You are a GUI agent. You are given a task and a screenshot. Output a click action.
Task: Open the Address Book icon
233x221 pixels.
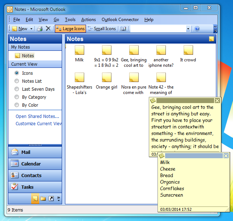click(x=123, y=29)
